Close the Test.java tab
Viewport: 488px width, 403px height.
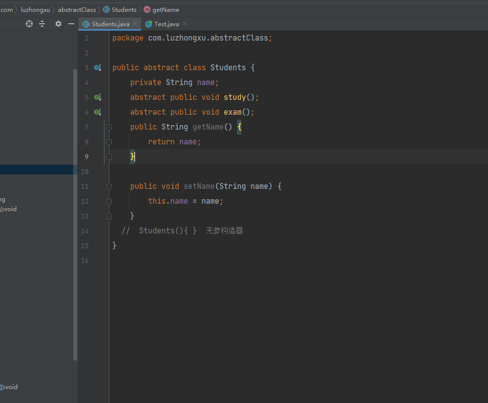pos(185,24)
